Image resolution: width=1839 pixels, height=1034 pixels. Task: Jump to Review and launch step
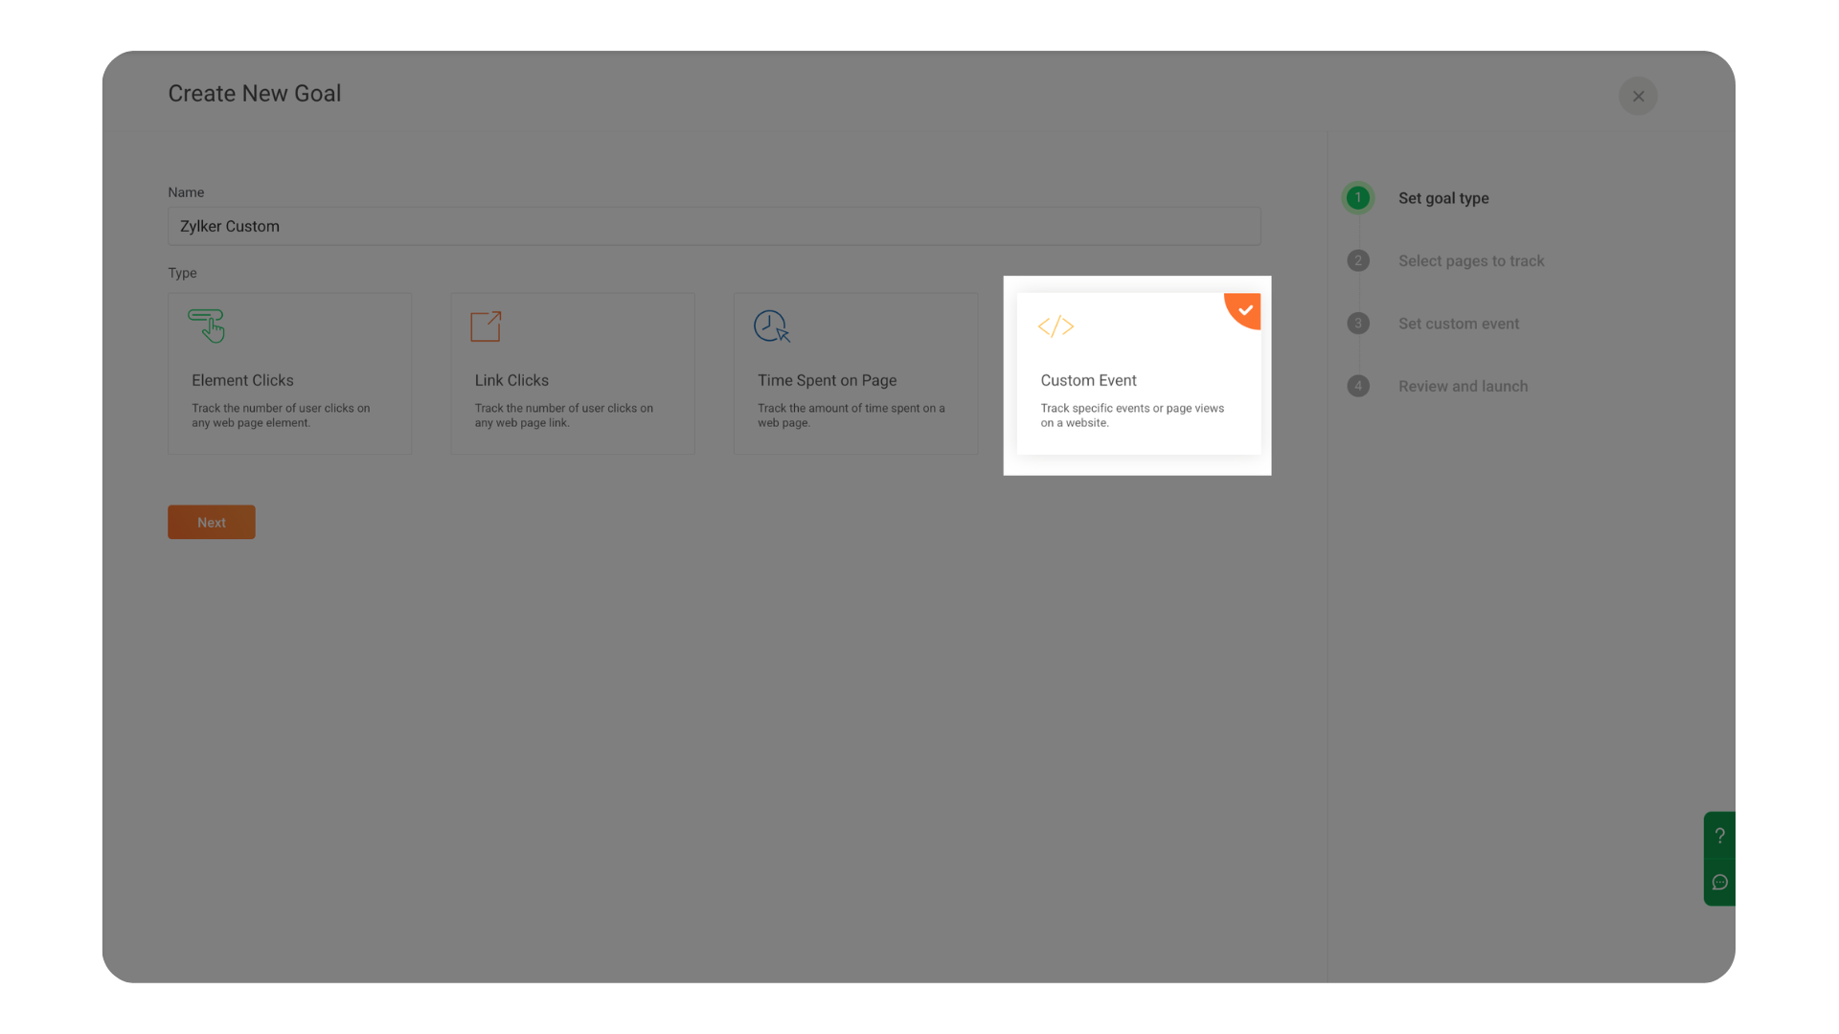point(1463,386)
